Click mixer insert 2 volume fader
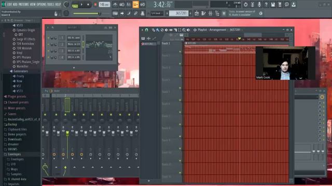The height and width of the screenshot is (186, 332). (67, 133)
